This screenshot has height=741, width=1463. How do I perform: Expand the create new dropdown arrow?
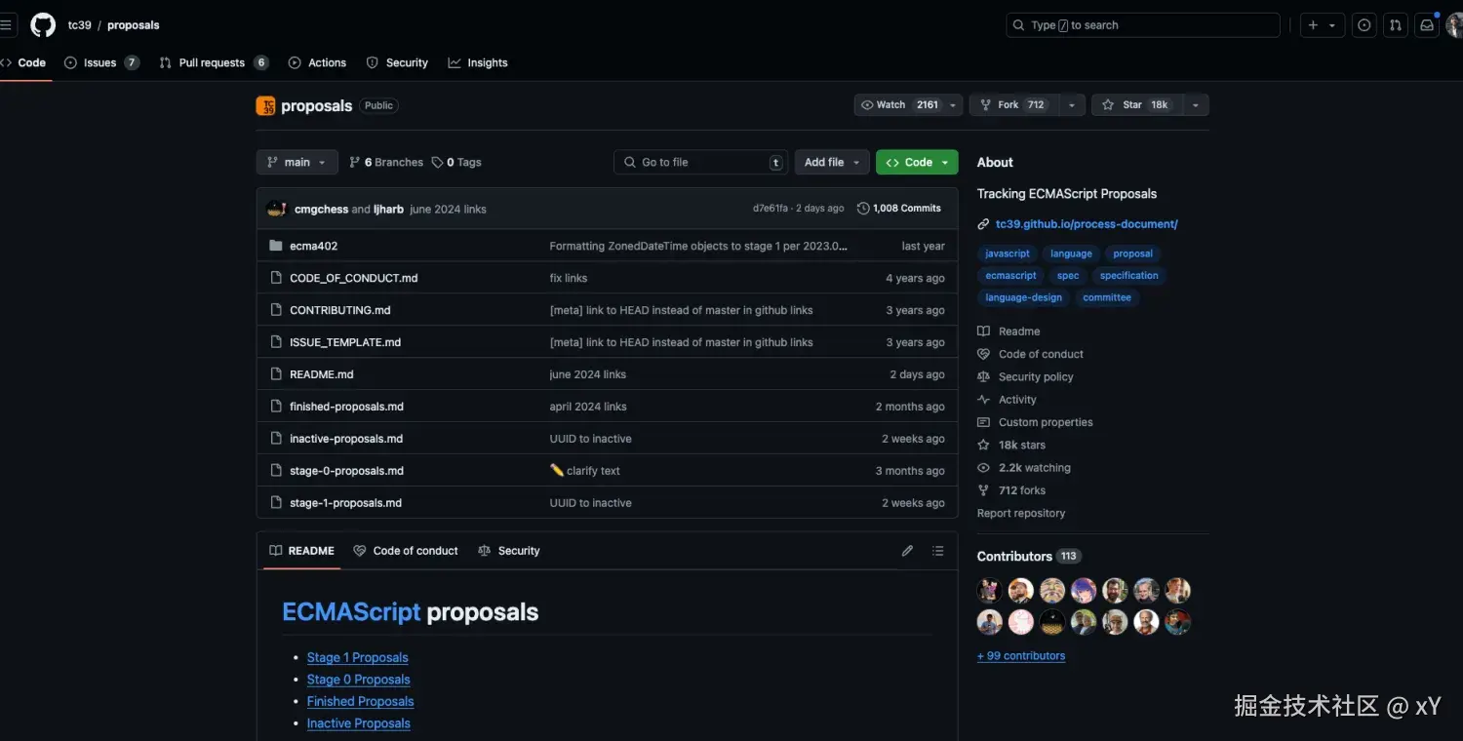(1332, 25)
